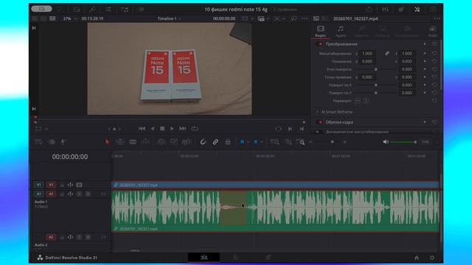Open the Home project manager icon
This screenshot has width=472, height=265.
416,258
